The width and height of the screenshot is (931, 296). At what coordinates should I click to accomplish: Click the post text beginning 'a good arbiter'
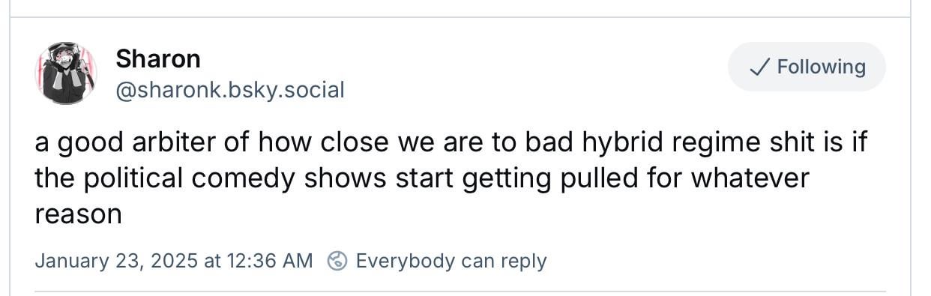pyautogui.click(x=451, y=178)
